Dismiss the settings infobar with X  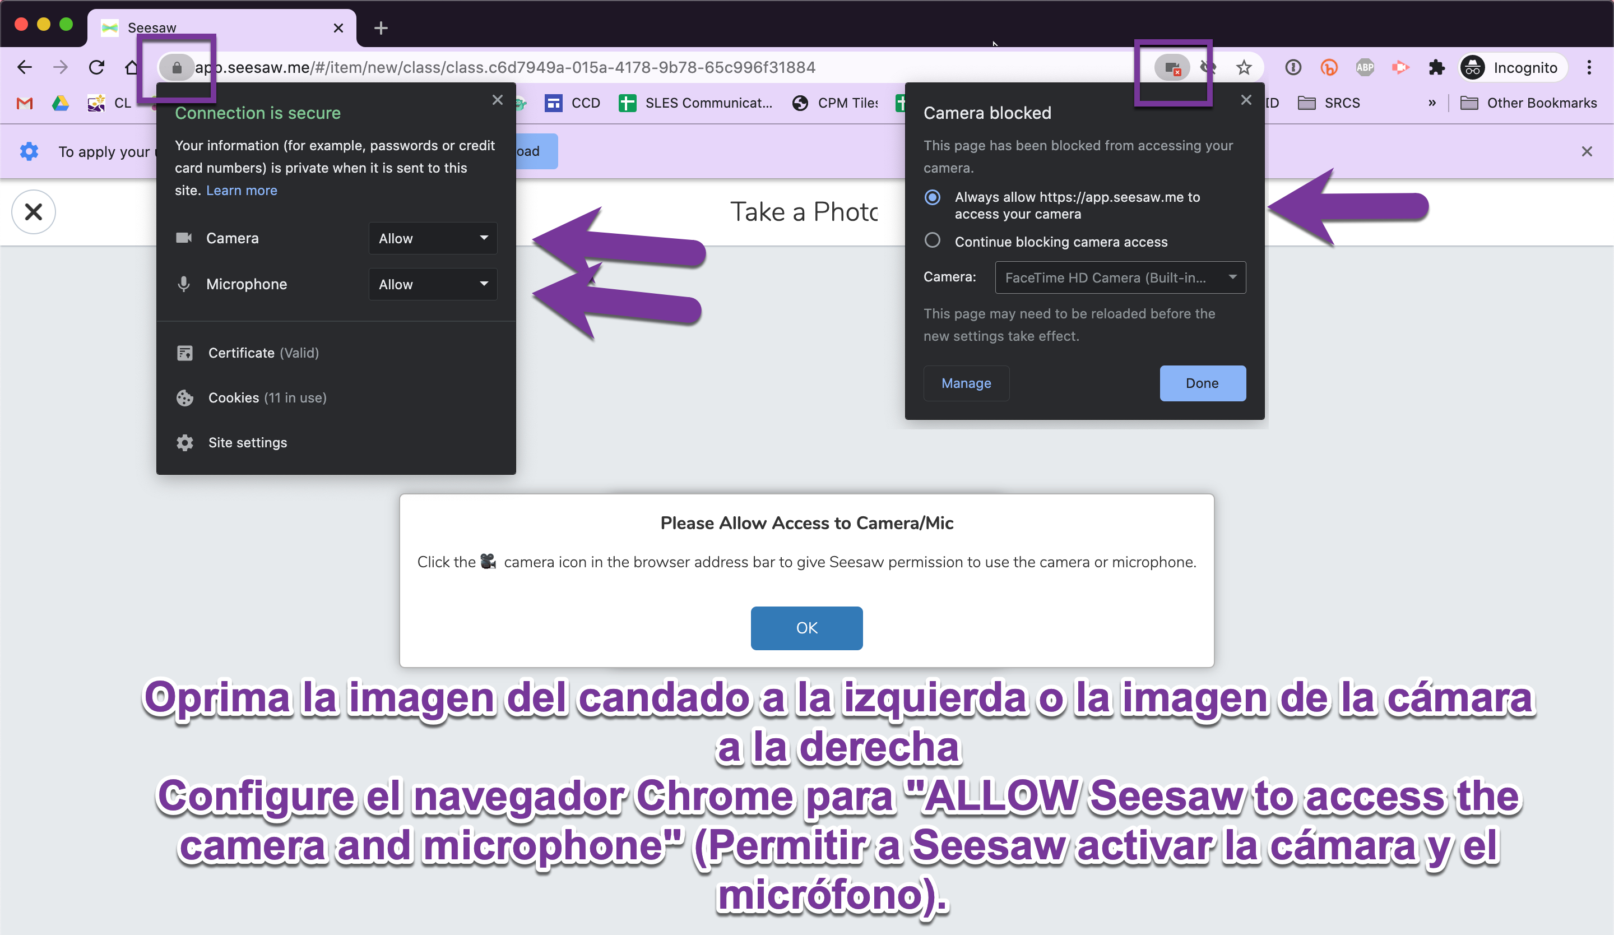point(1587,151)
